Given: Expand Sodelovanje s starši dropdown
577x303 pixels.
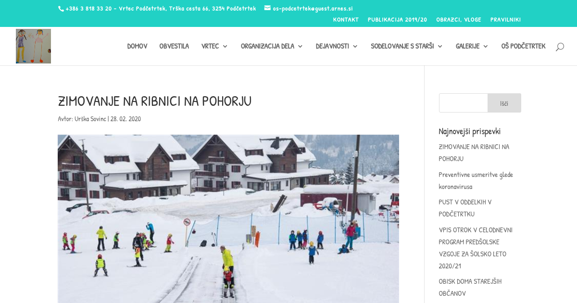Looking at the screenshot, I should tap(406, 46).
